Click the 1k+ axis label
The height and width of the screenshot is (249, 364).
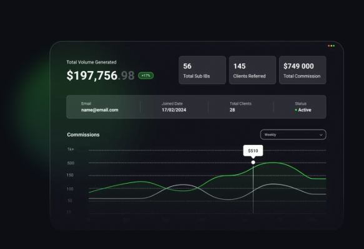(71, 149)
